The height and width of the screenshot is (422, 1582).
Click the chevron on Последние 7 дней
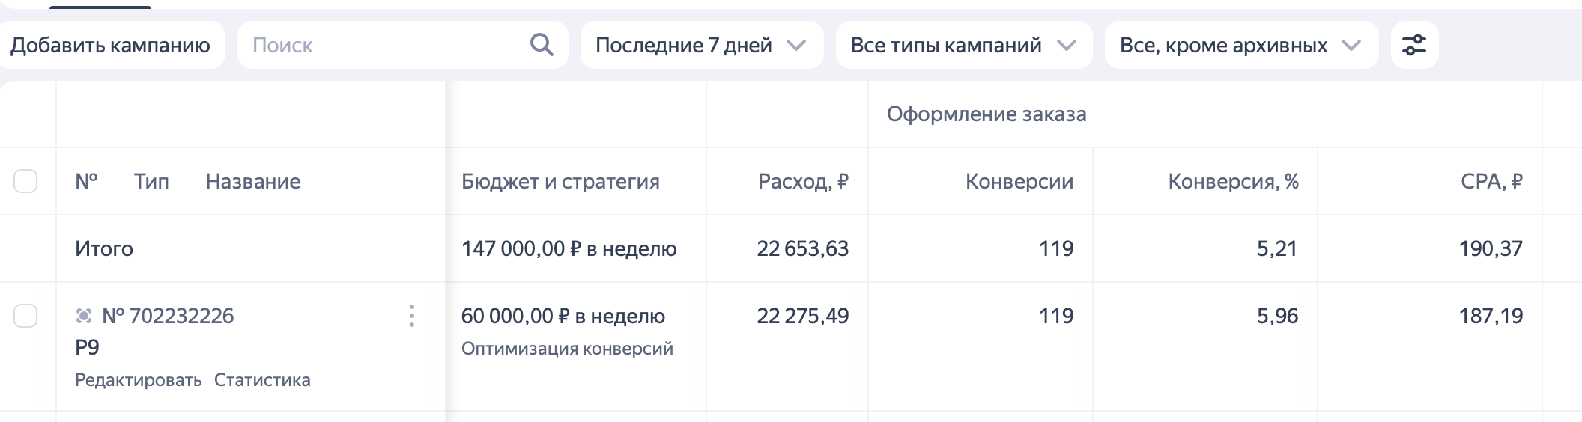click(796, 46)
